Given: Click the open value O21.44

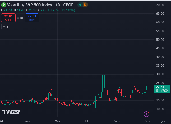Looking at the screenshot, I should [x=7, y=10].
